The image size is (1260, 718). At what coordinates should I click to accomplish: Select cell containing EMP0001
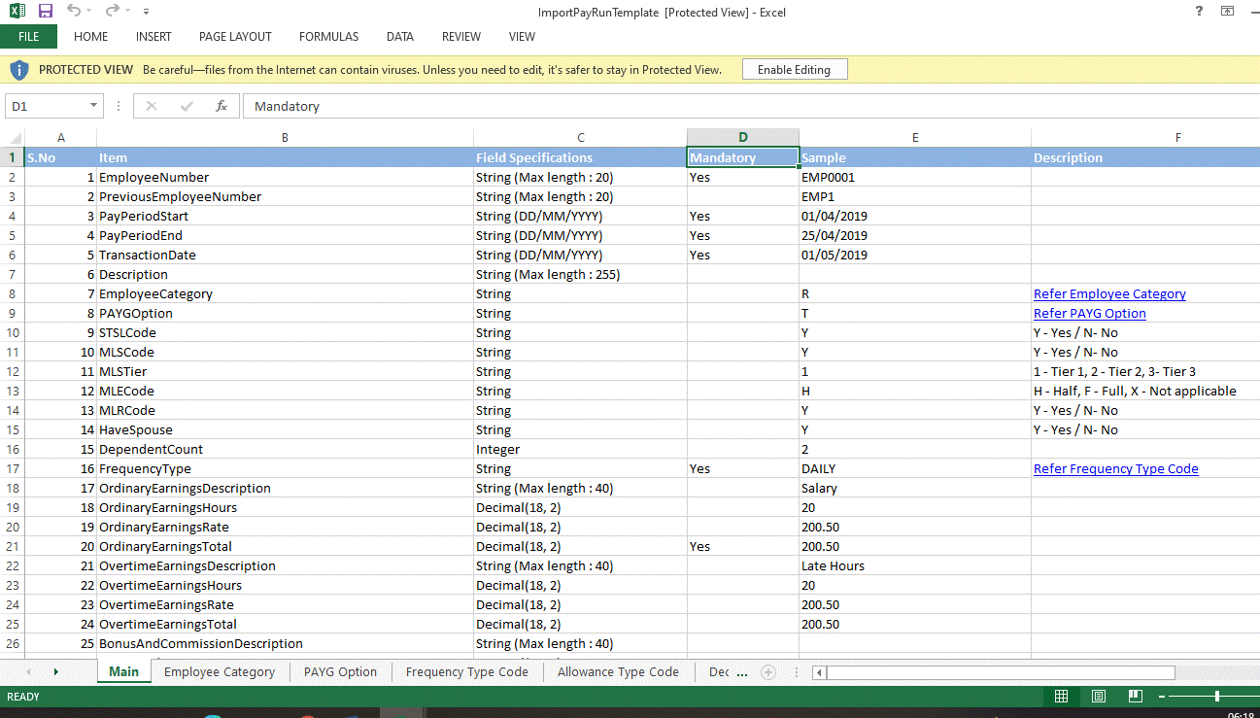click(915, 177)
